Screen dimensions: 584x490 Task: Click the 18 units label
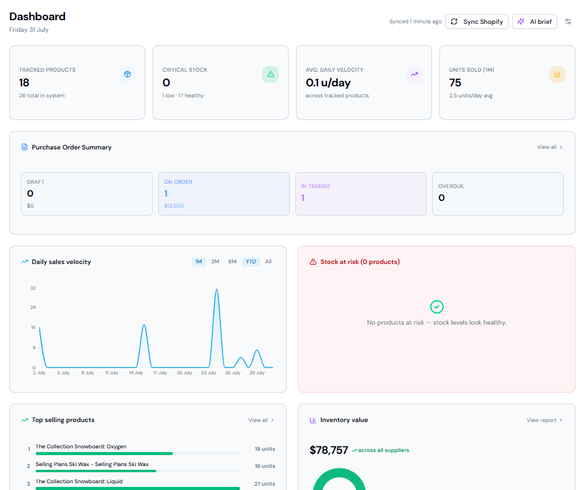coord(265,449)
